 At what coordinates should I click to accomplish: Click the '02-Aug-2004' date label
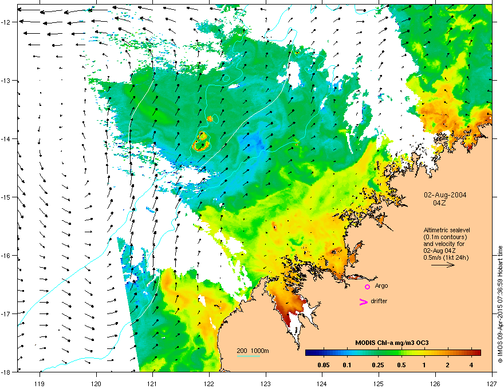[x=445, y=195]
